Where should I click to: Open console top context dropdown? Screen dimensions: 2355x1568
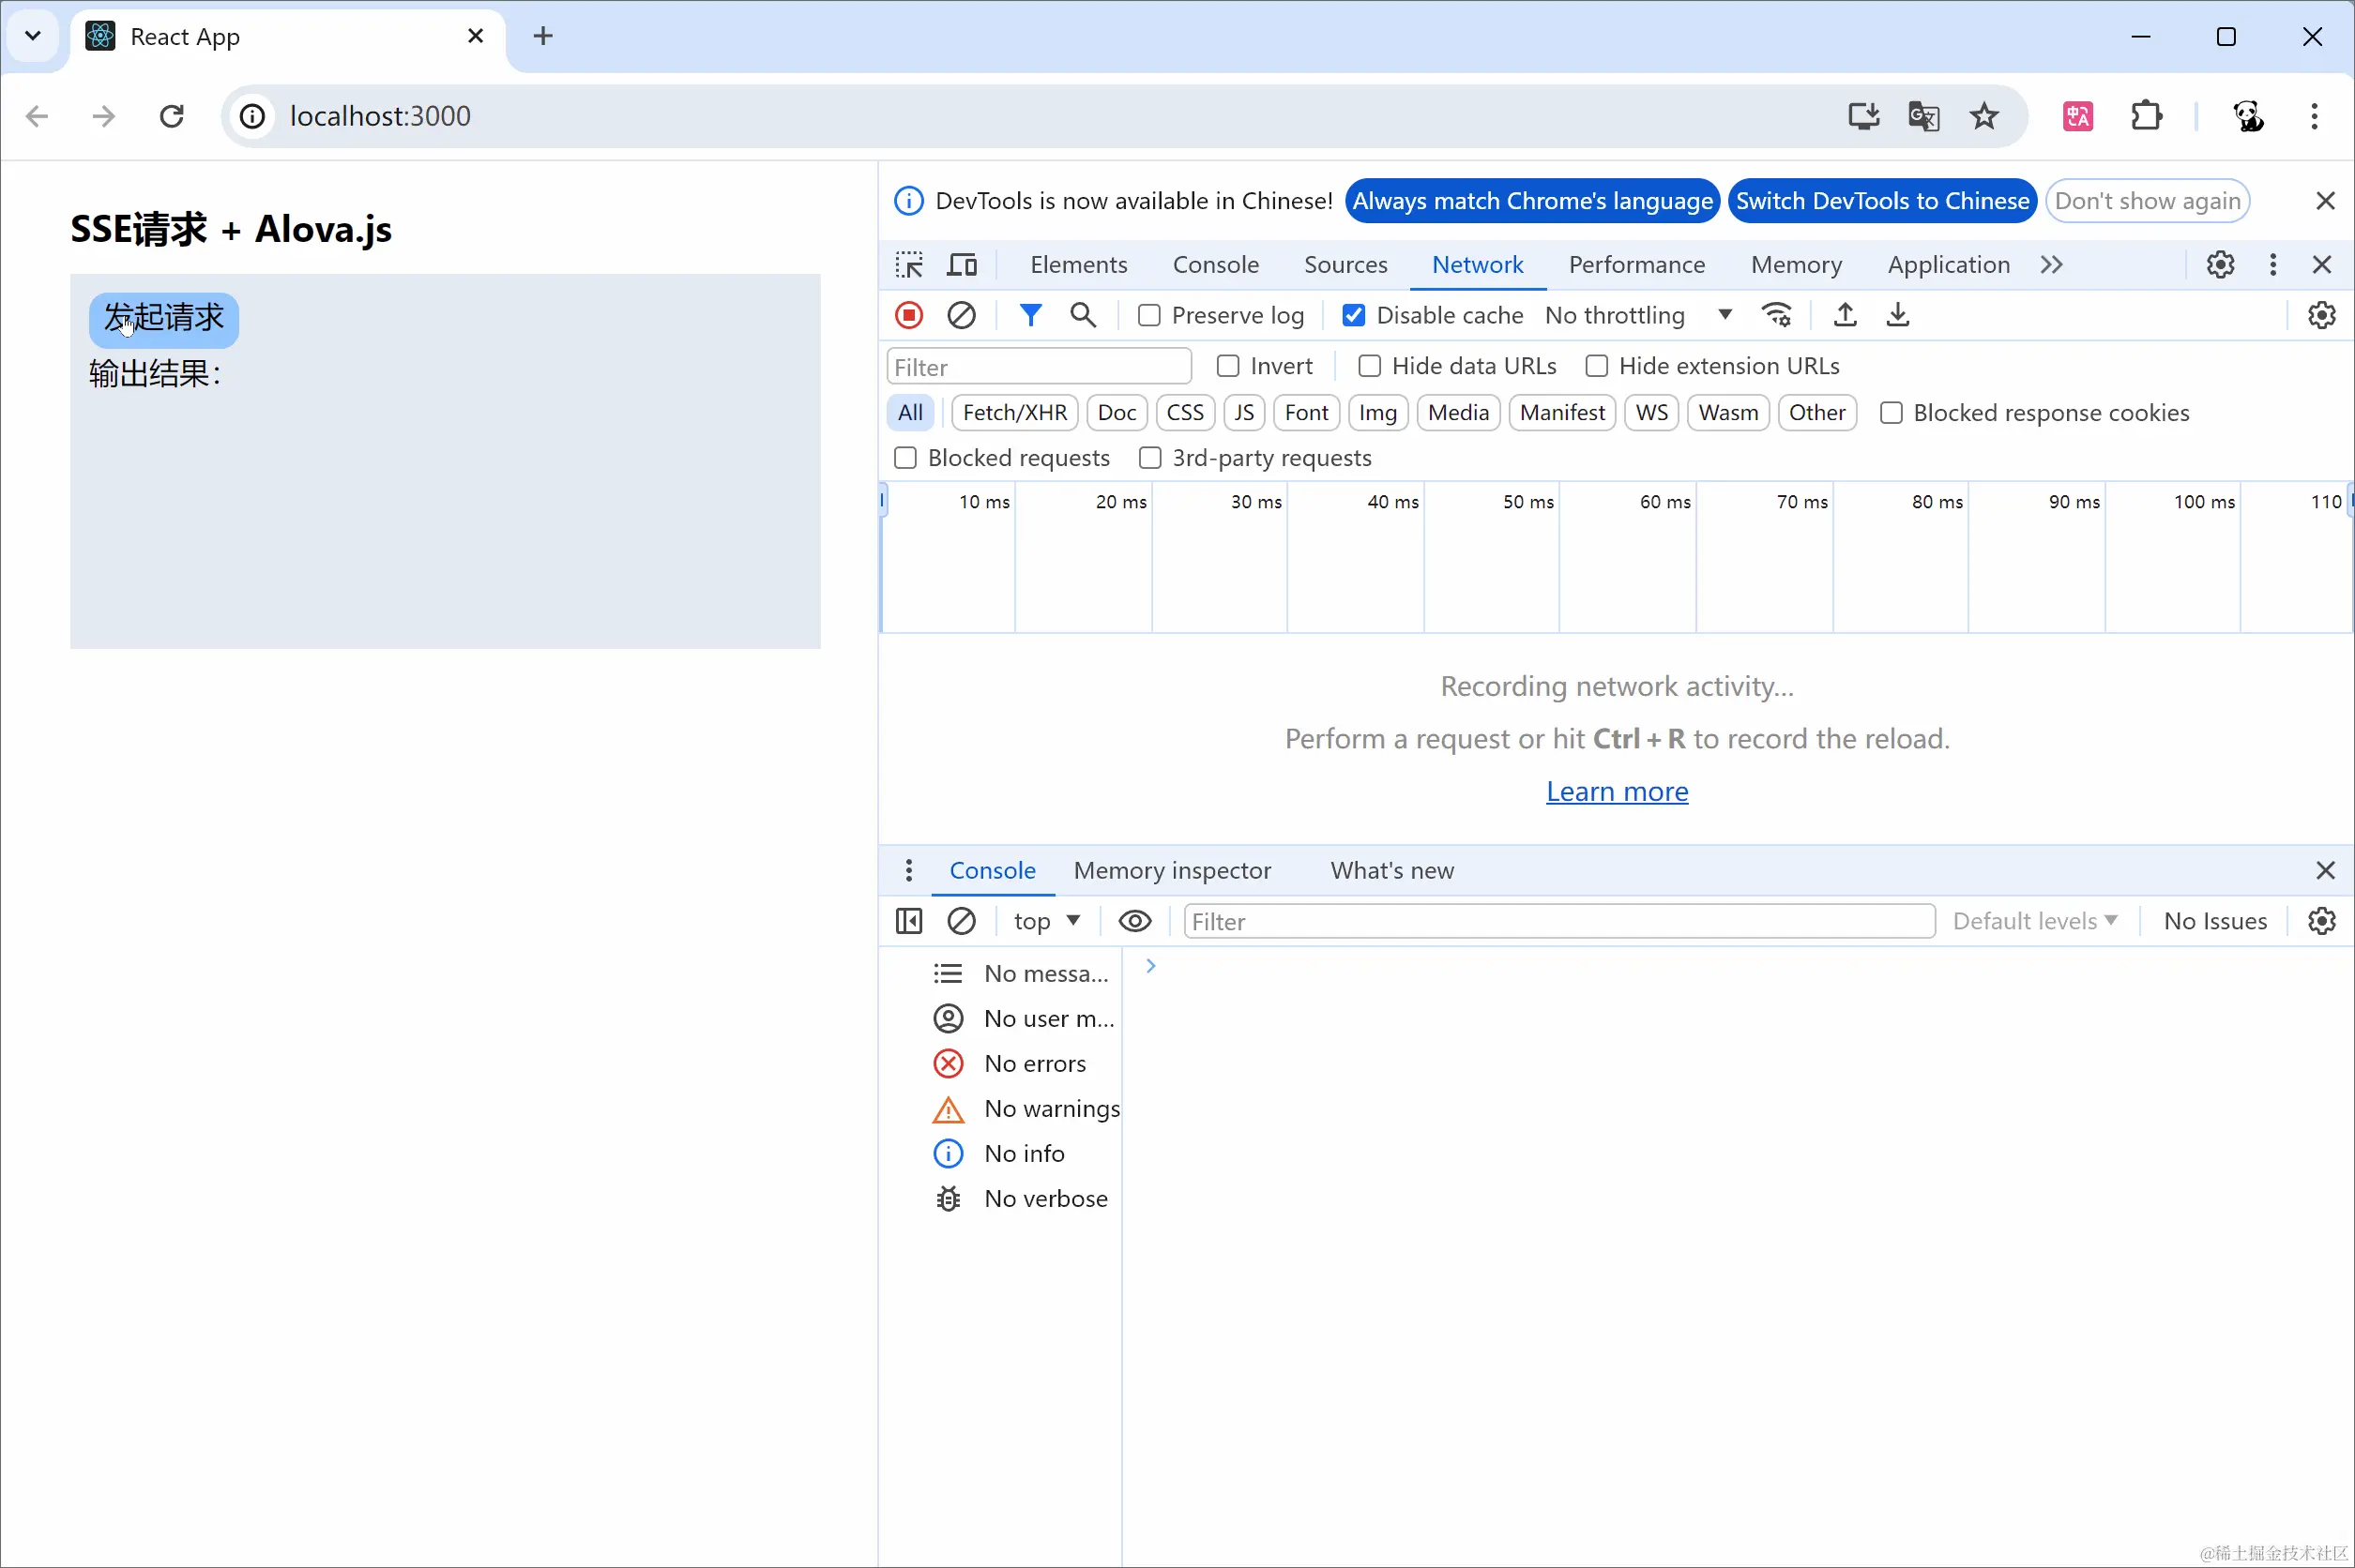(x=1045, y=921)
